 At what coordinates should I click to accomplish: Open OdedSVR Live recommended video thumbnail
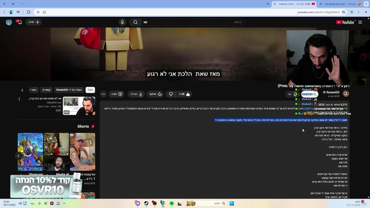click(x=79, y=106)
